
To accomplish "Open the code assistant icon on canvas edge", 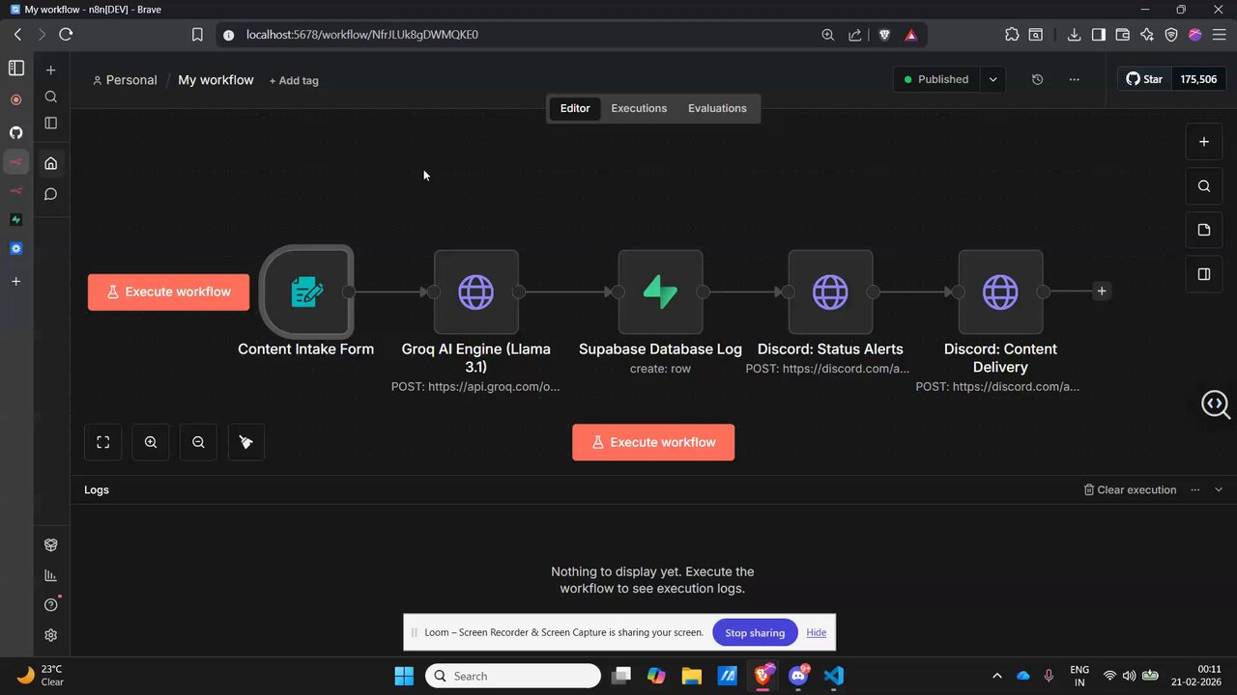I will [1215, 403].
